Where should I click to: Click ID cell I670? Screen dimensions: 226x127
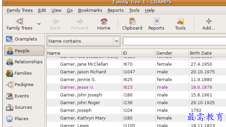[x=128, y=64]
